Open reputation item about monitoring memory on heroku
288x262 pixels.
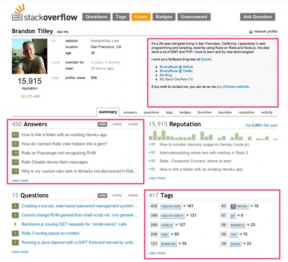204,144
